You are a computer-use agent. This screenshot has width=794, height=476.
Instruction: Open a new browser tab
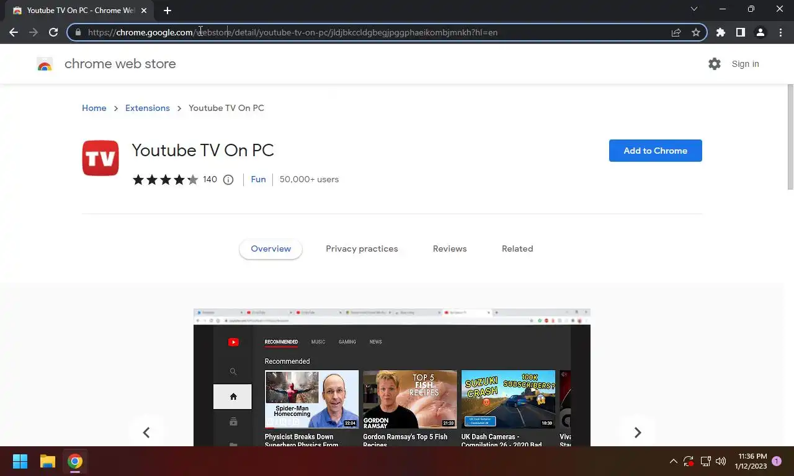(x=167, y=11)
